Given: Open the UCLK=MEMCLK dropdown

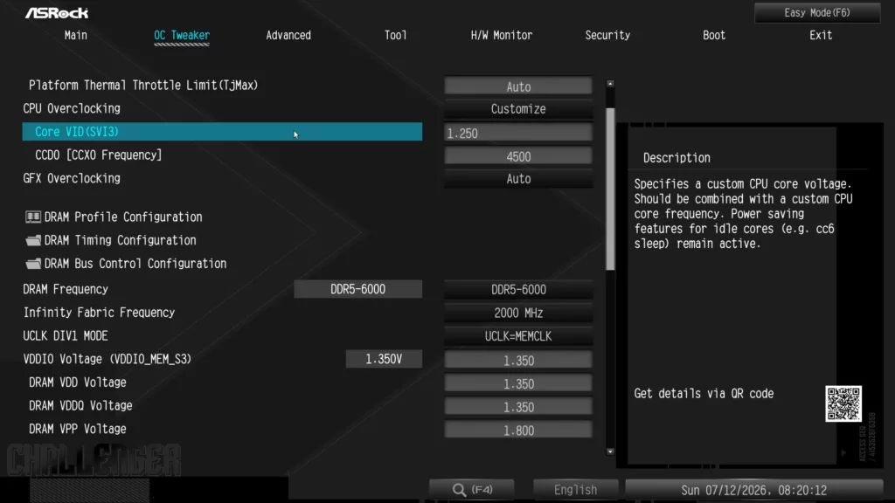Looking at the screenshot, I should click(518, 336).
